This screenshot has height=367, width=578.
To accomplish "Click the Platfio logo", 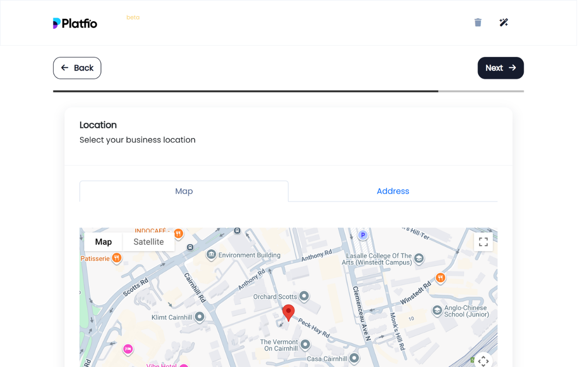I will [74, 23].
